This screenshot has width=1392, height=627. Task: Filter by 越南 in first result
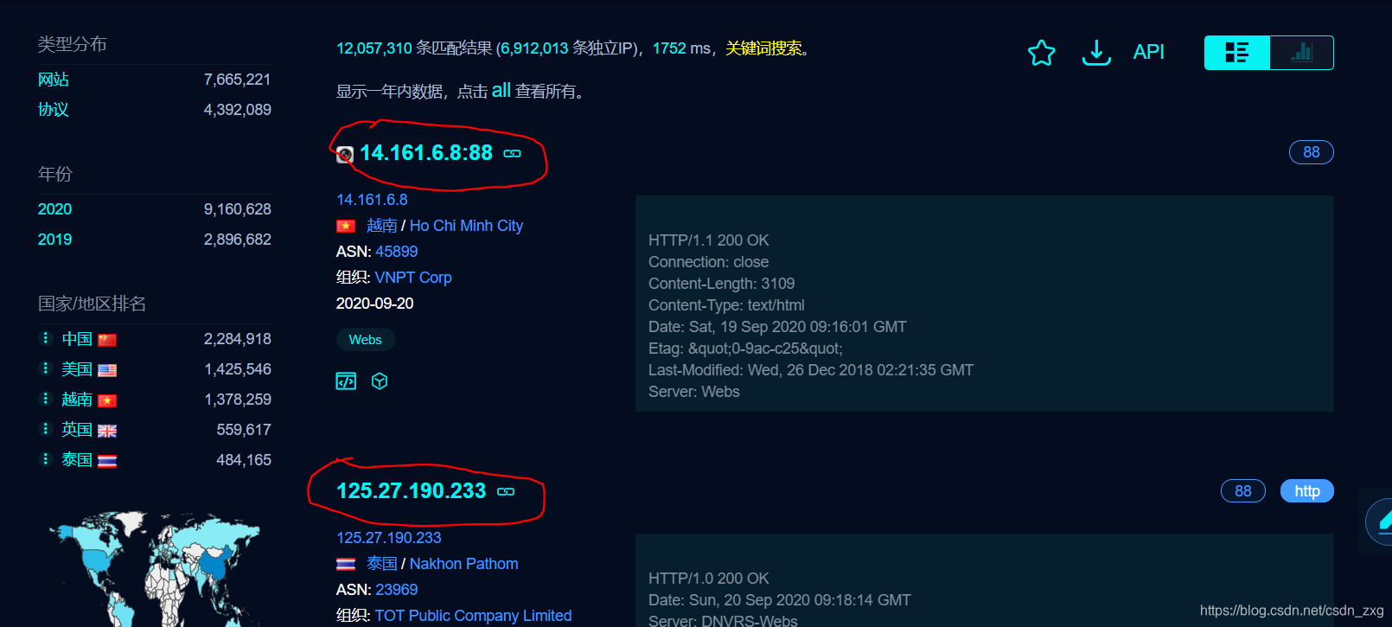click(x=381, y=226)
